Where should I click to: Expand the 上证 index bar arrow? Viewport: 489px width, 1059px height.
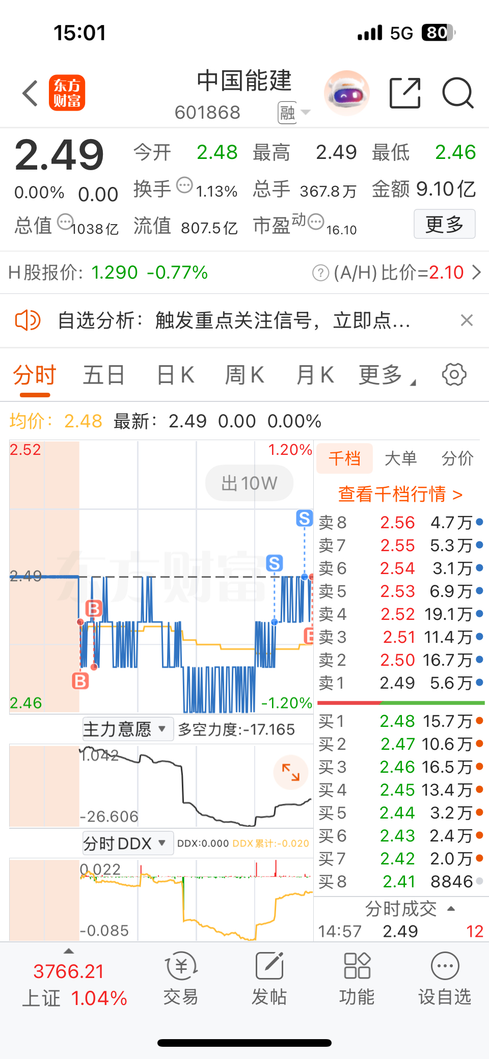(69, 951)
